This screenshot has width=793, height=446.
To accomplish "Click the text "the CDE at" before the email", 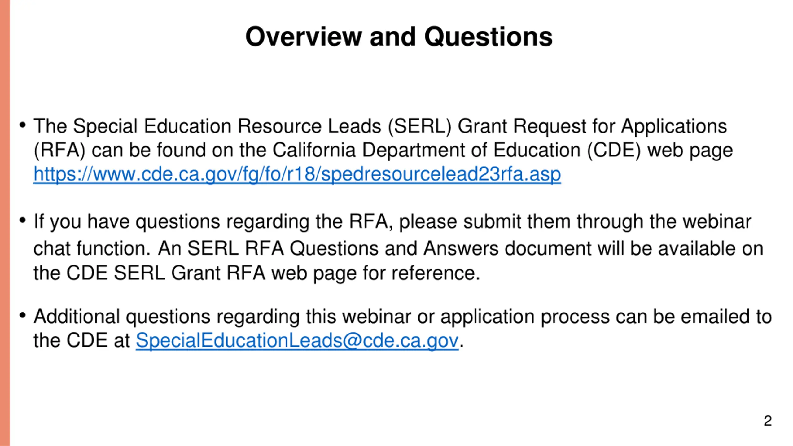I will 82,341.
